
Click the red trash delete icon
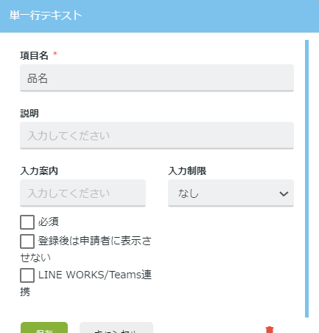[x=270, y=329]
